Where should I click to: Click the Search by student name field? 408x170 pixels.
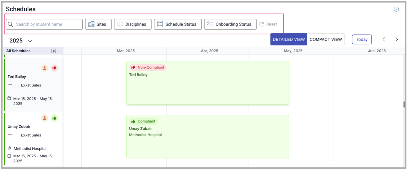click(x=48, y=24)
